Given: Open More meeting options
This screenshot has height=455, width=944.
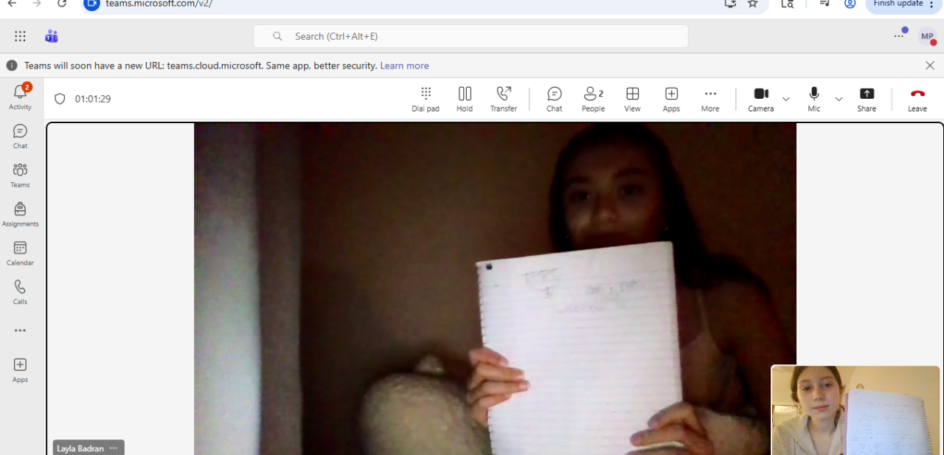Looking at the screenshot, I should pos(710,100).
